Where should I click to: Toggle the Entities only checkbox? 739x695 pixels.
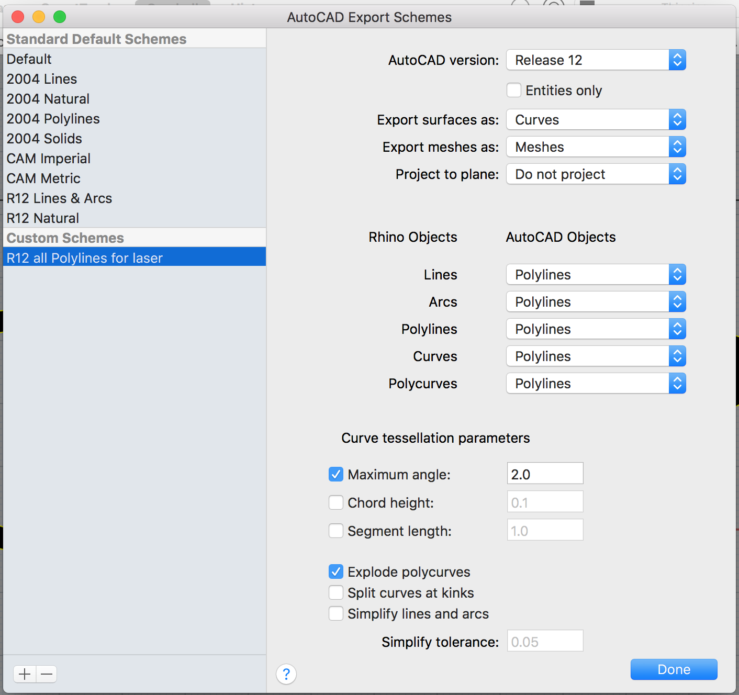coord(514,91)
